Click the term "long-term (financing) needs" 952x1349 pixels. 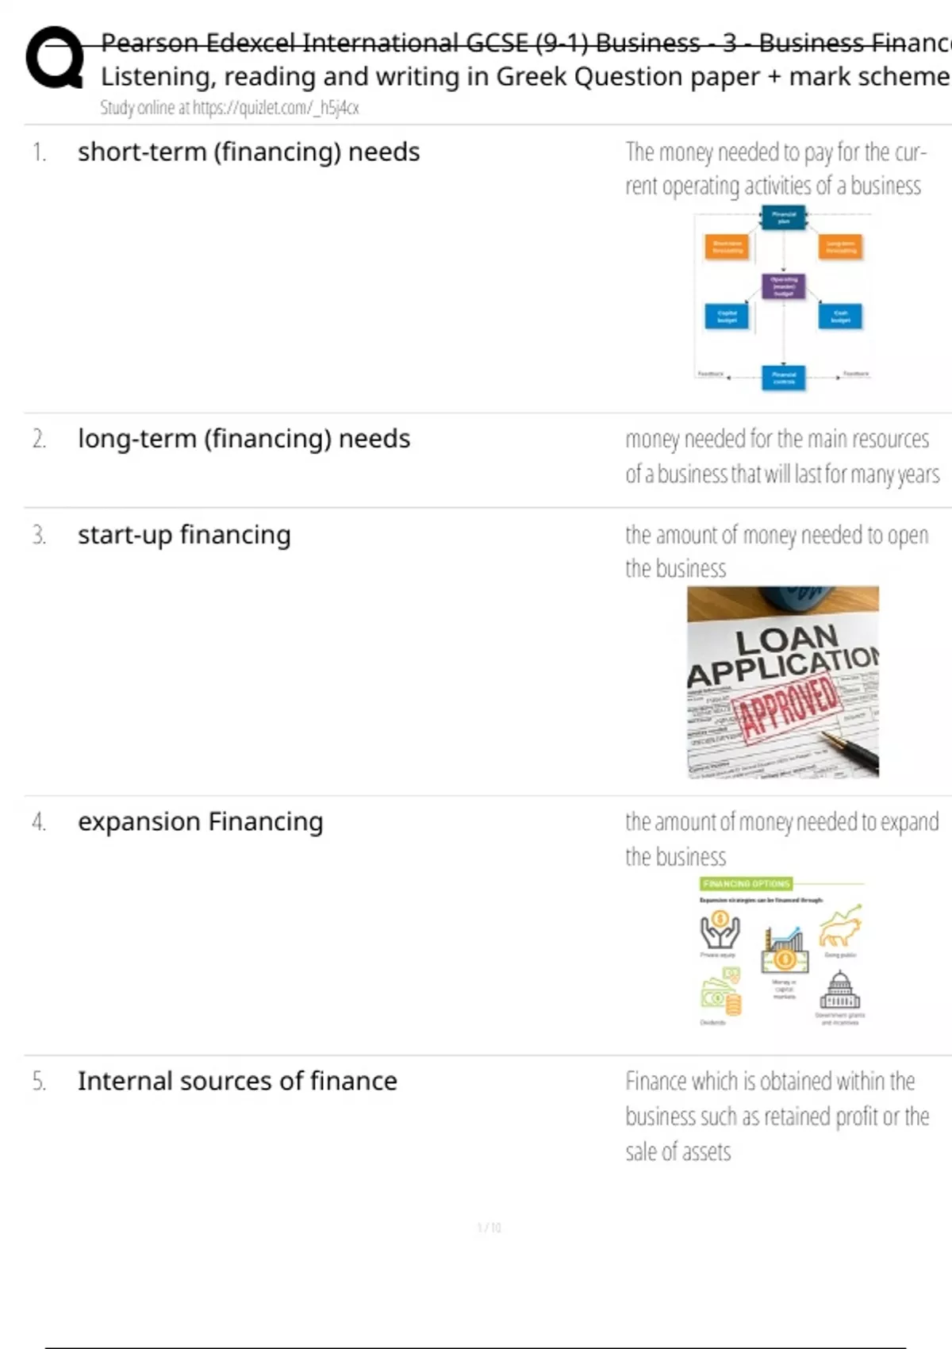pyautogui.click(x=244, y=439)
